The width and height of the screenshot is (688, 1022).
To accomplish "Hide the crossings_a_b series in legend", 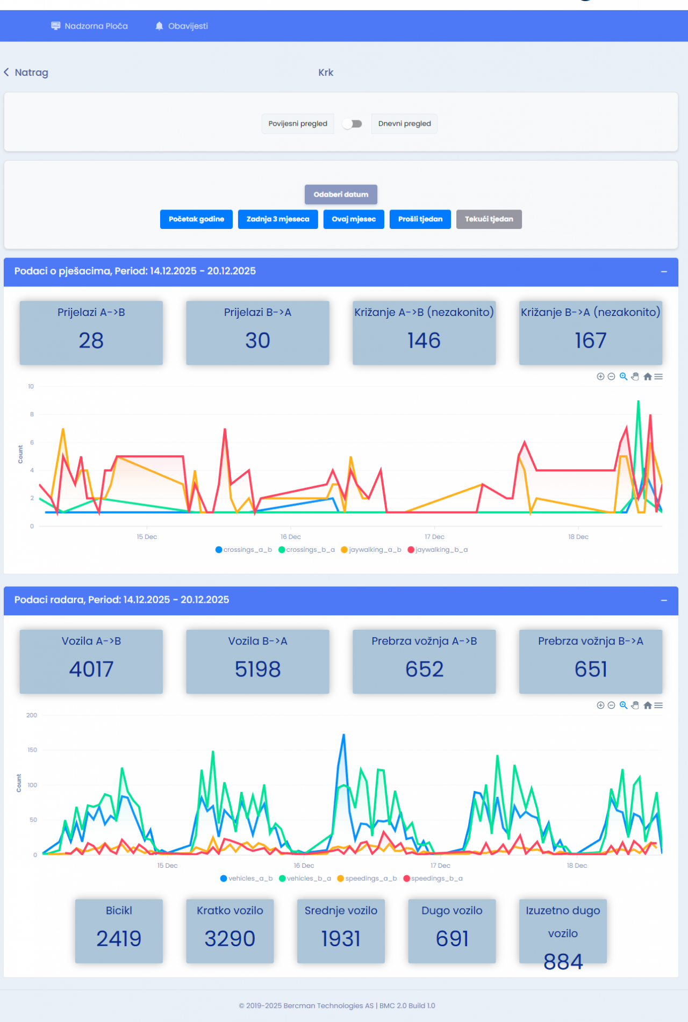I will pyautogui.click(x=243, y=550).
